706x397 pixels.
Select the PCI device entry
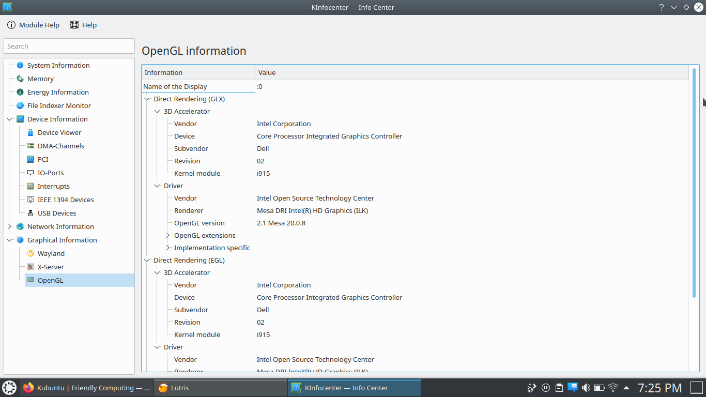click(43, 159)
